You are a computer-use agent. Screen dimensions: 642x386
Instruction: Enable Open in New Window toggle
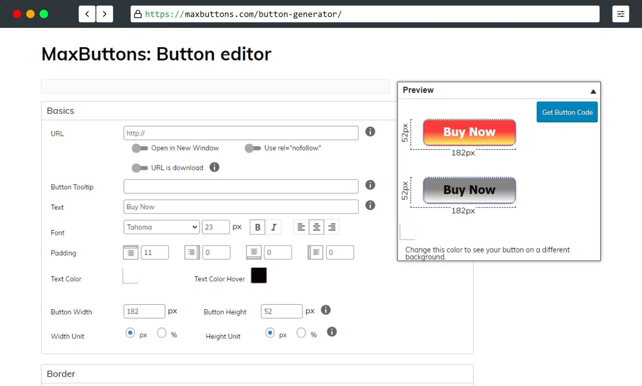(x=140, y=148)
